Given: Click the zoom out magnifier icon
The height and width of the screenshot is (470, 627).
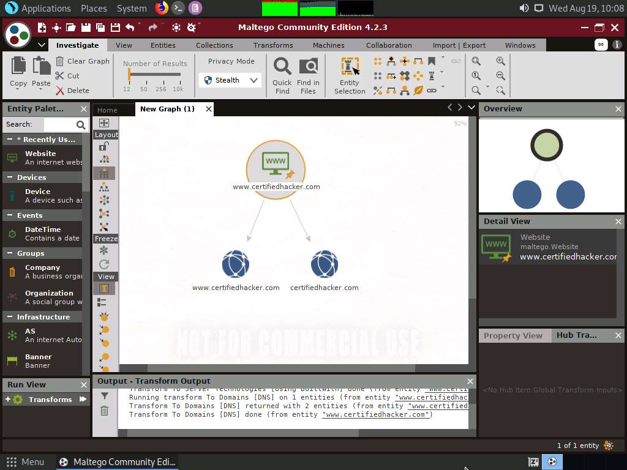Looking at the screenshot, I should click(501, 76).
